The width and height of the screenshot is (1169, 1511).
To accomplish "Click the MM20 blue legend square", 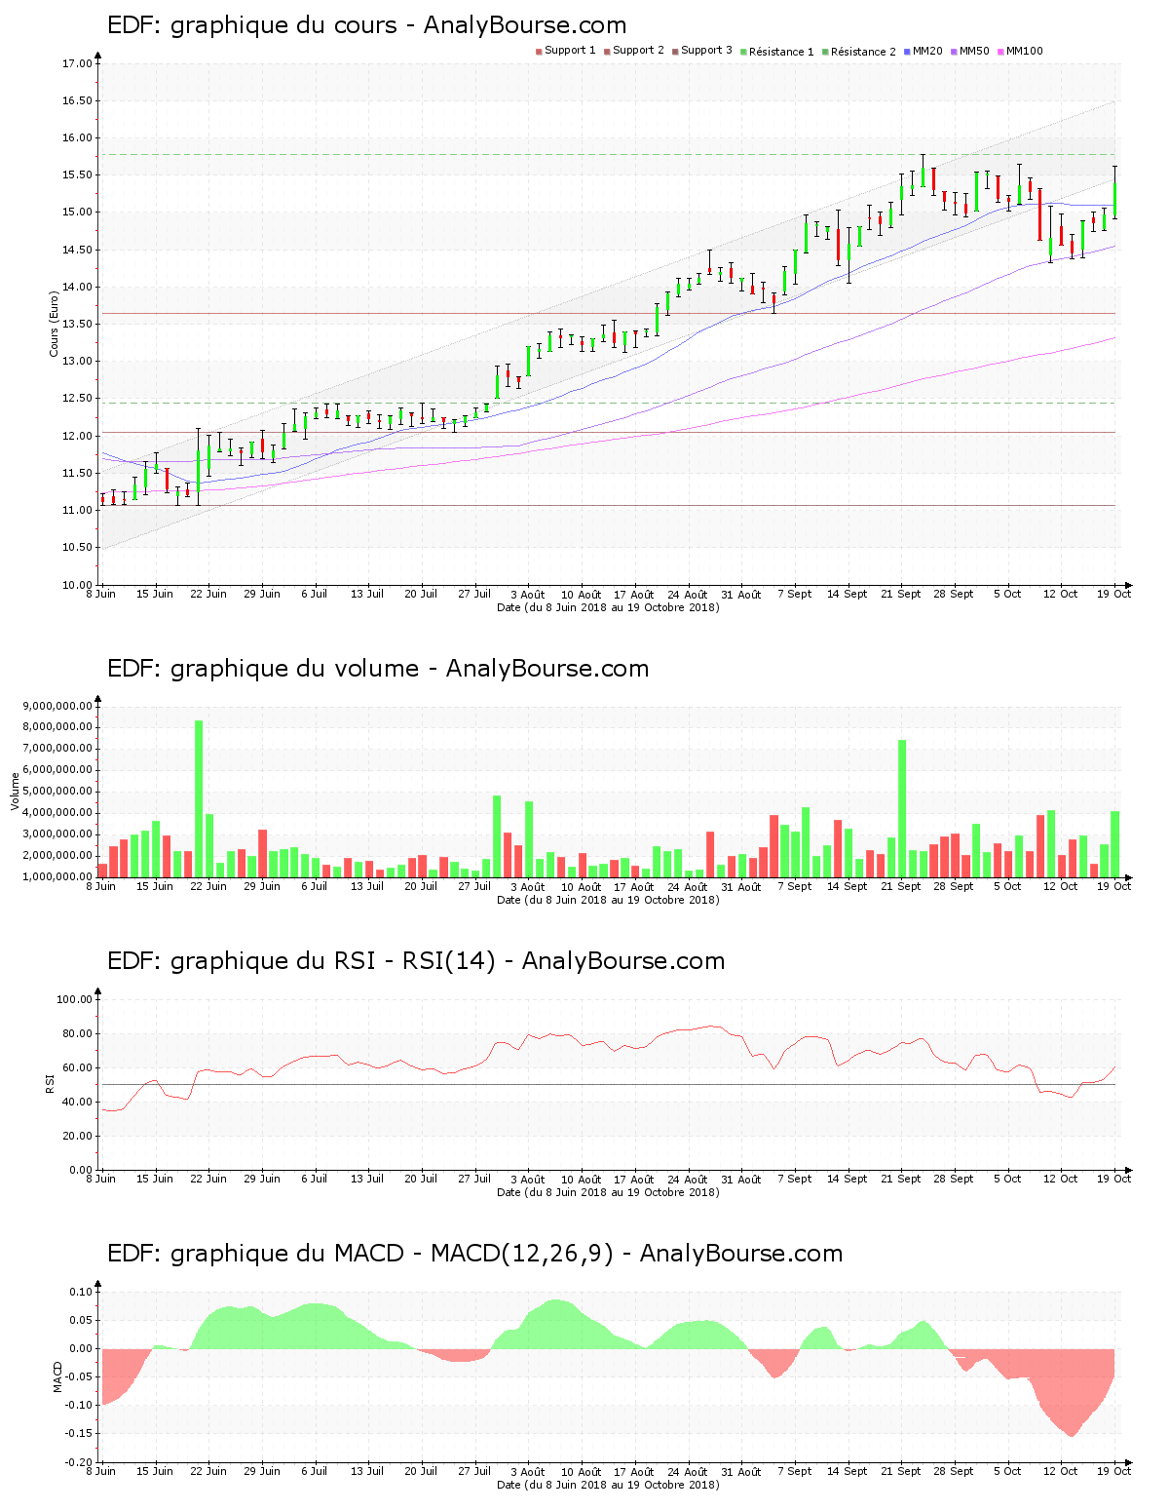I will coord(907,52).
